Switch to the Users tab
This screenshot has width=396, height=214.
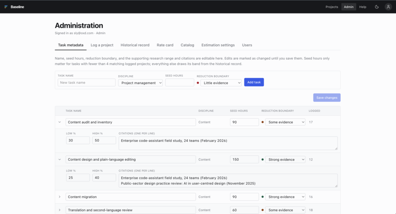point(247,45)
